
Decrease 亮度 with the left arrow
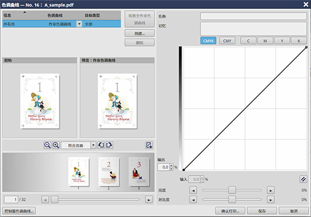[x=193, y=191]
